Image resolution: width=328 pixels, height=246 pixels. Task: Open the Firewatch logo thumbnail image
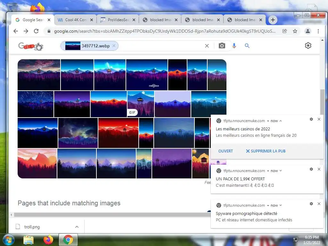point(147,75)
